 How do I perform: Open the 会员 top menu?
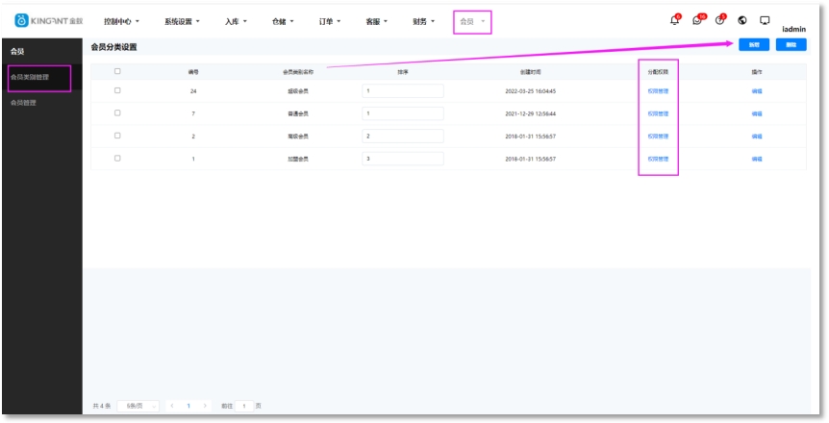(471, 21)
